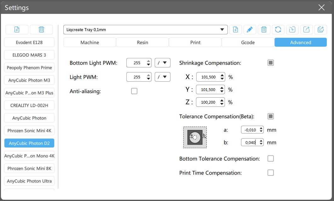The width and height of the screenshot is (334, 201).
Task: Check Bottom Tolerance Compensation option
Action: 270,158
